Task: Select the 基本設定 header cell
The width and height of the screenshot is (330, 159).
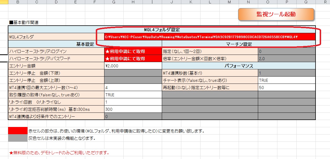Action: tap(85, 44)
